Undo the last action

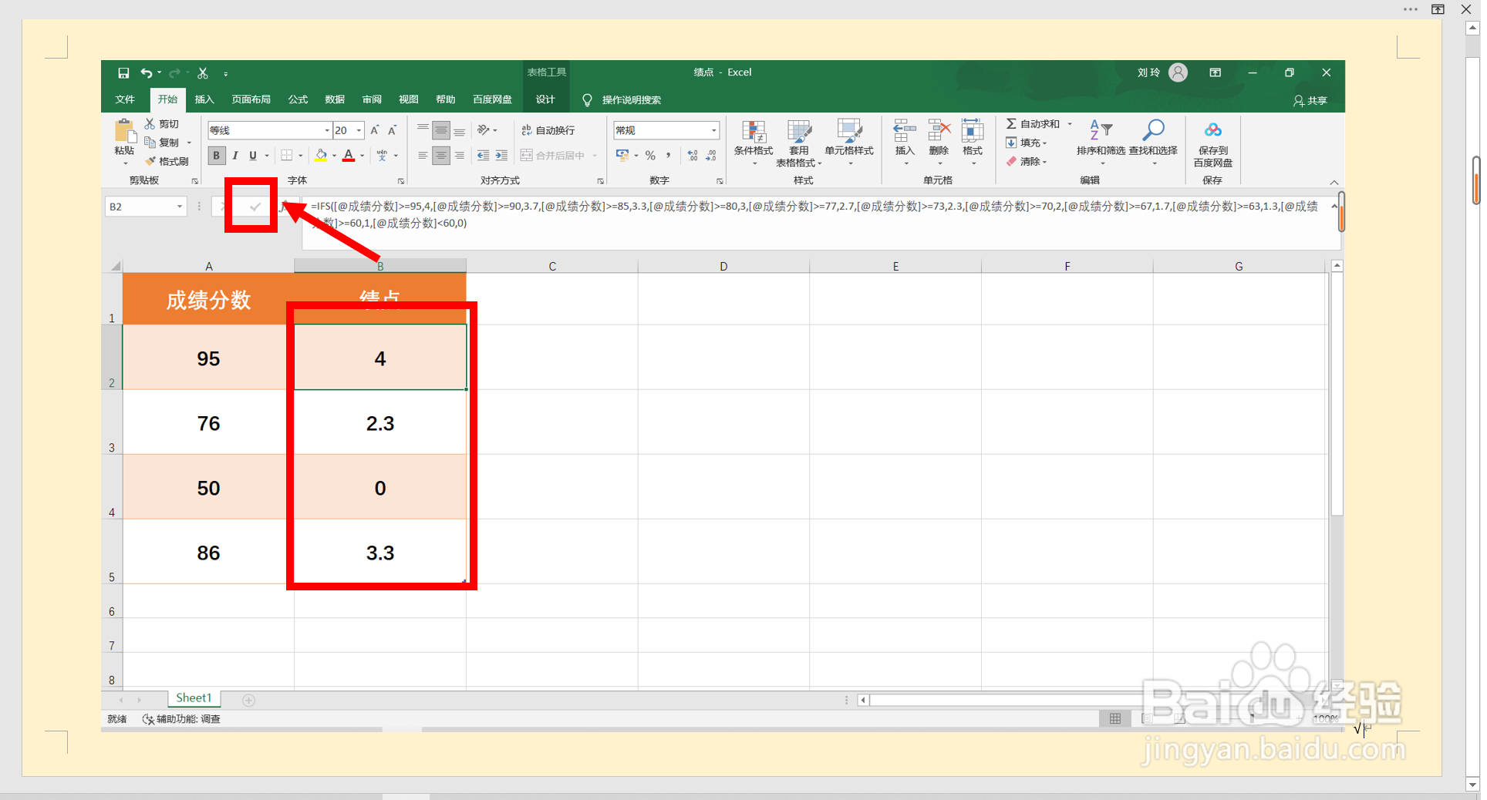(146, 73)
